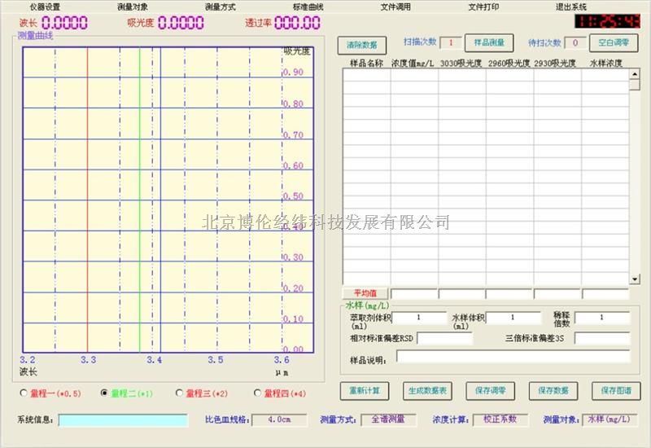Select range 量程二(*1) radio button
This screenshot has height=448, width=651.
pyautogui.click(x=104, y=393)
